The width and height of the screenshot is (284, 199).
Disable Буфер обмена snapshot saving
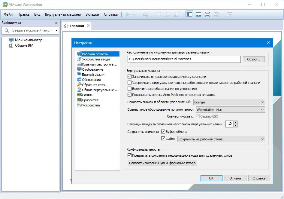click(164, 131)
